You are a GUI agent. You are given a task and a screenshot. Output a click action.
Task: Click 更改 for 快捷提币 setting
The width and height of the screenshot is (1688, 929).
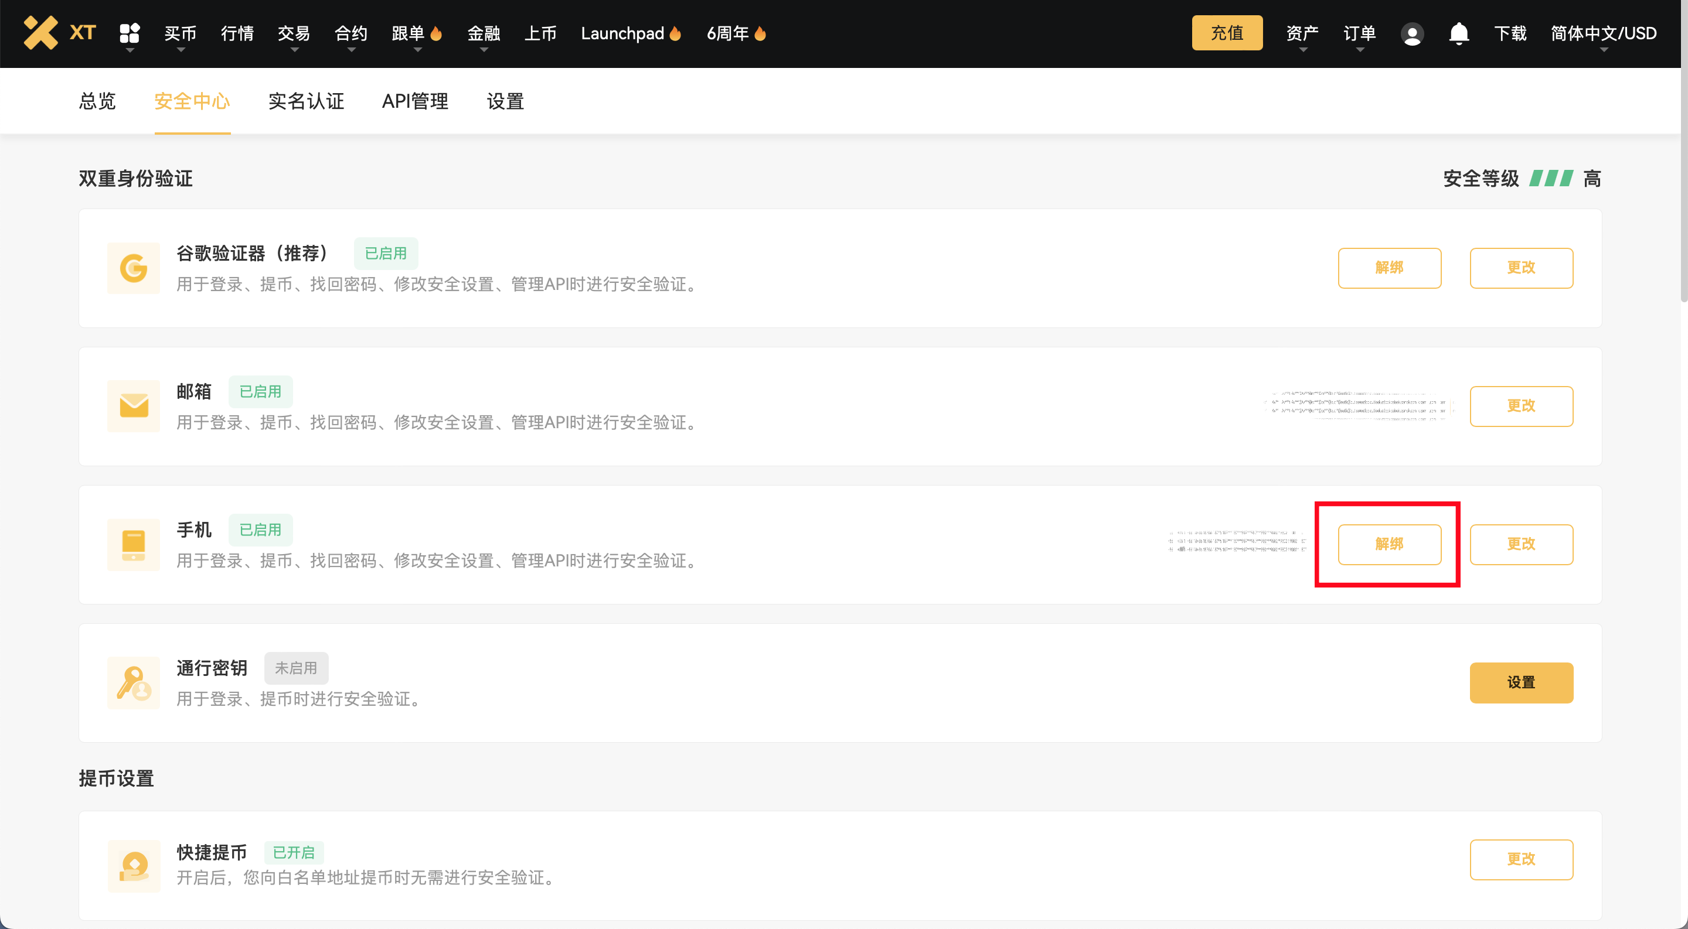point(1521,859)
